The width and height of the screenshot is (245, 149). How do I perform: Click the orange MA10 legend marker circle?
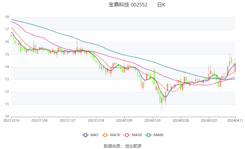(x=105, y=135)
